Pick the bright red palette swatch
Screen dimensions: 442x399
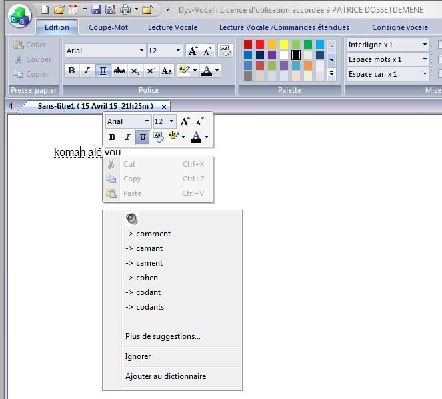click(260, 44)
